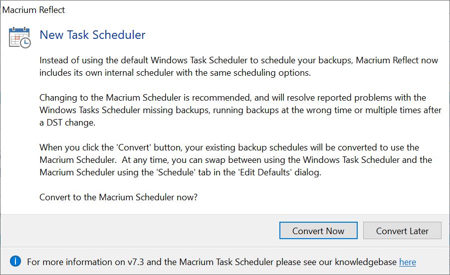Viewport: 450px width, 275px height.
Task: Click 'Windows Tasks Scheduler' in second paragraph
Action: 90,110
